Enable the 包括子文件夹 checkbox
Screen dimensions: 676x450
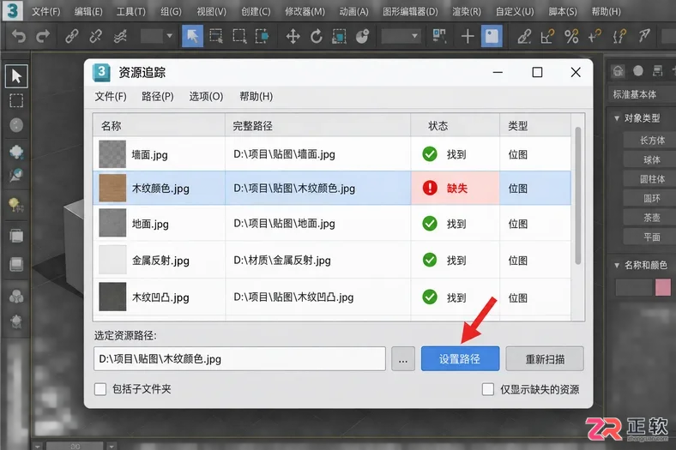[100, 389]
